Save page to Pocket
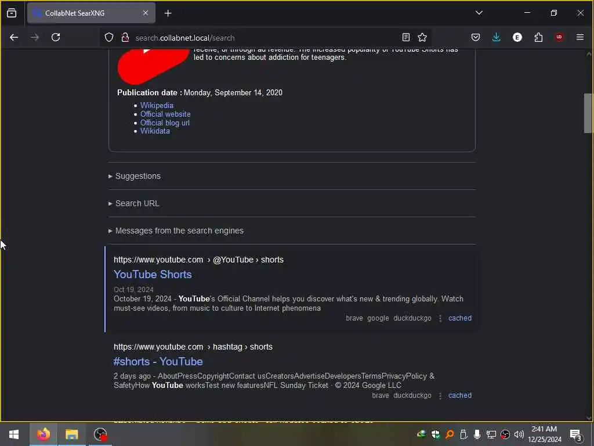This screenshot has height=446, width=594. point(476,37)
